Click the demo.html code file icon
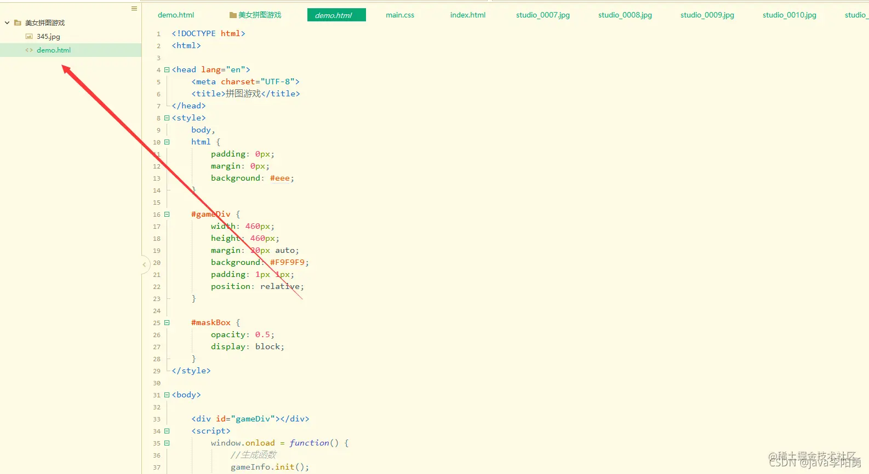Screen dimensions: 869x474 [x=29, y=50]
